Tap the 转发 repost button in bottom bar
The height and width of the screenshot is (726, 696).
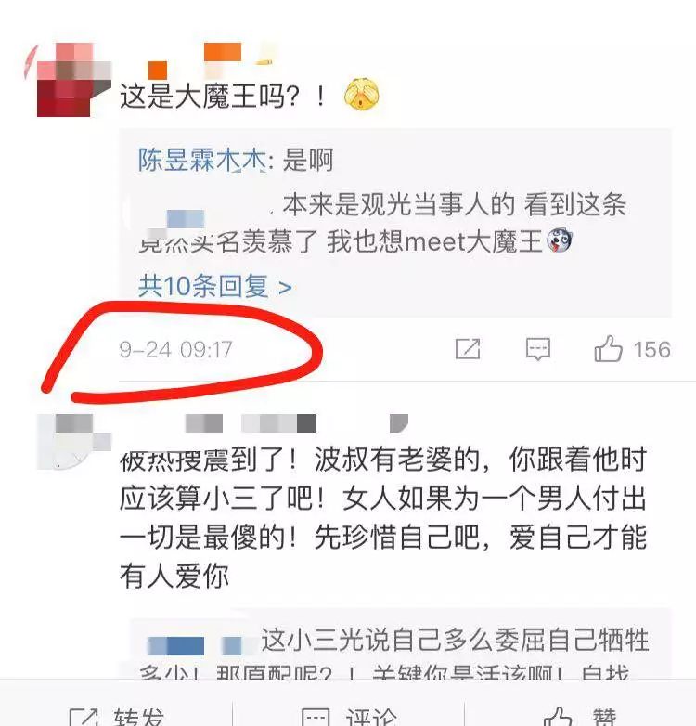click(139, 717)
